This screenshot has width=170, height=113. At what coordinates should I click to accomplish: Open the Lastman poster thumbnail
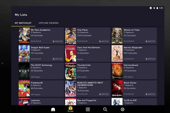[x=24, y=101]
